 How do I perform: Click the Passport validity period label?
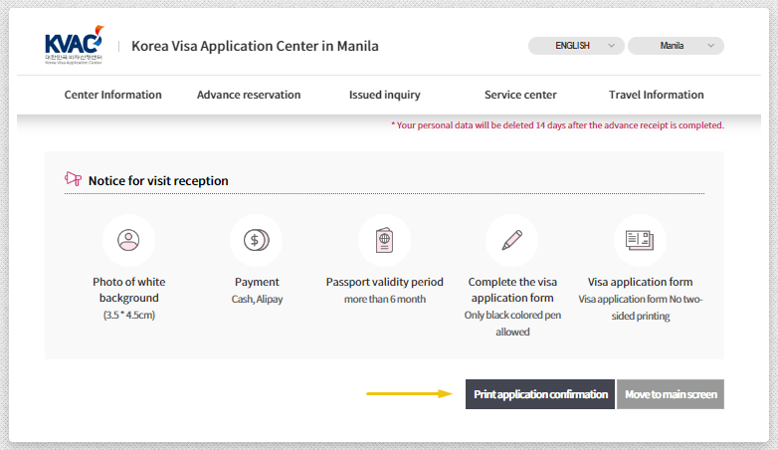(x=384, y=282)
